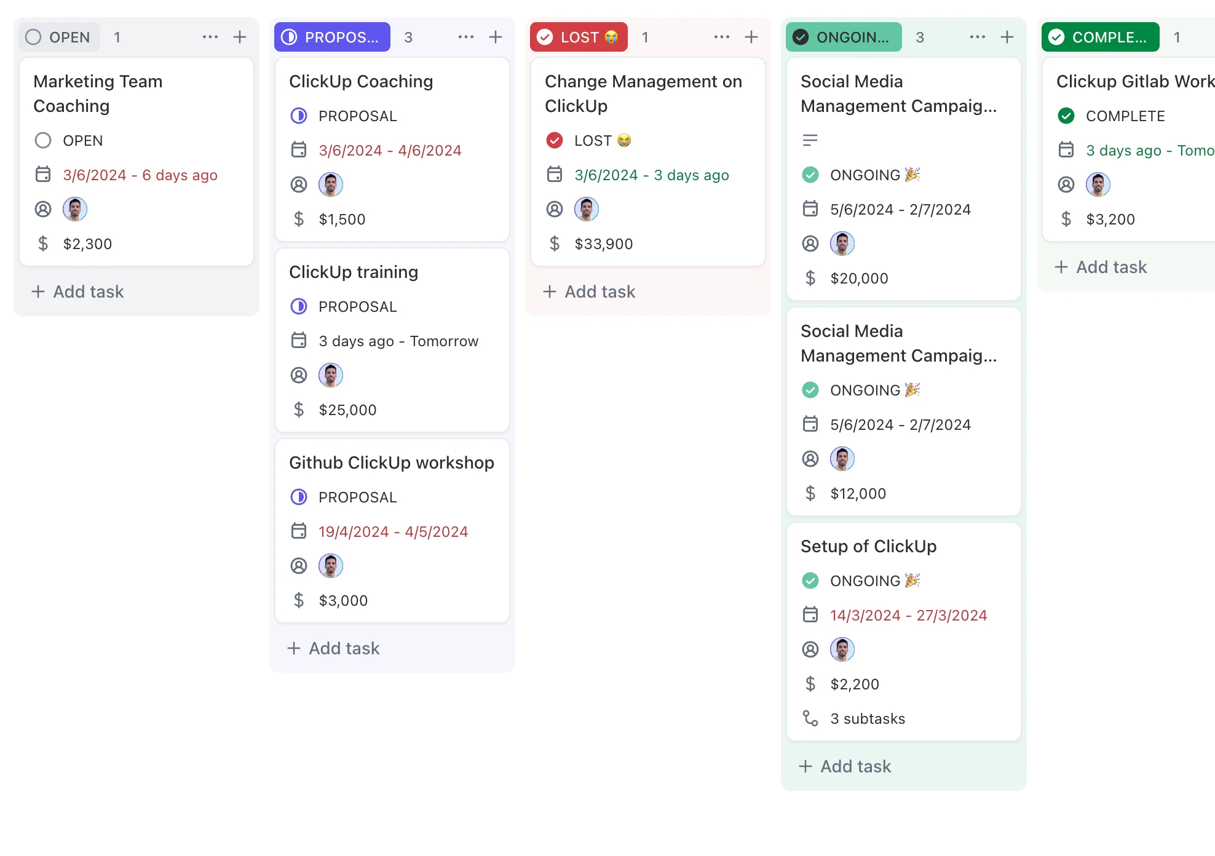1215x856 pixels.
Task: Toggle ONGOING status on $20,000 Social Media card
Action: pos(810,175)
